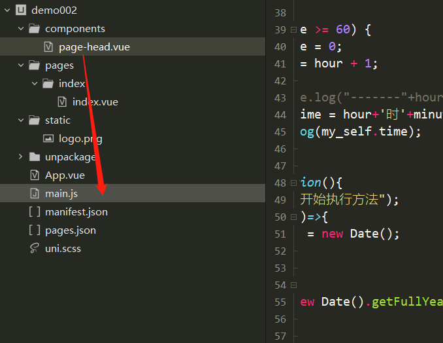Click the pages folder icon
Image resolution: width=443 pixels, height=343 pixels.
(x=34, y=65)
